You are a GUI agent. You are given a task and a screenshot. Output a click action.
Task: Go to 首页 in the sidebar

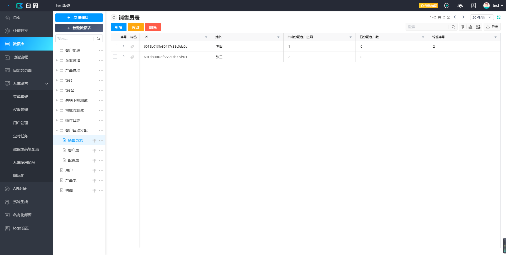26,18
